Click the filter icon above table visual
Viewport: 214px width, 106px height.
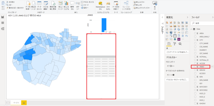tap(106, 32)
